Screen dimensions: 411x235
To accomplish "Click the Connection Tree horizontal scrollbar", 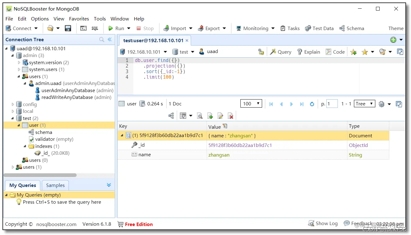I will tap(40, 175).
